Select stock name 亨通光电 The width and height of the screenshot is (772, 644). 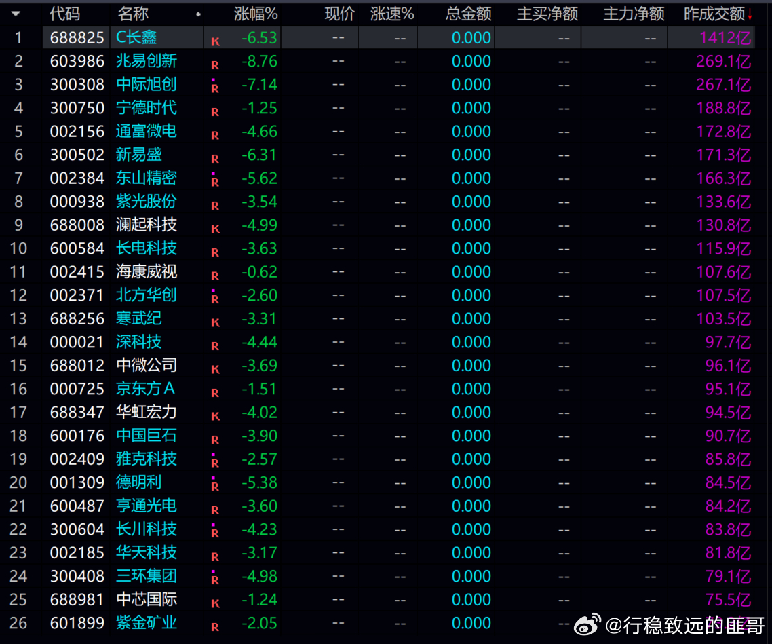coord(147,506)
